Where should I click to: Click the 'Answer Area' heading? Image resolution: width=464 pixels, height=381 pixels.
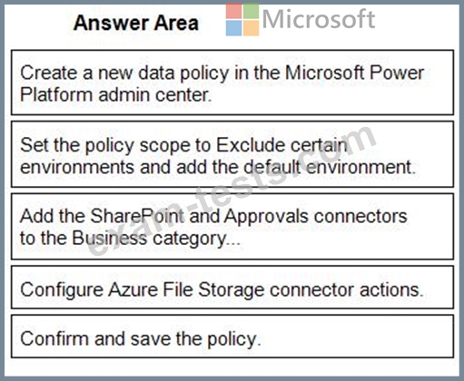pos(136,23)
